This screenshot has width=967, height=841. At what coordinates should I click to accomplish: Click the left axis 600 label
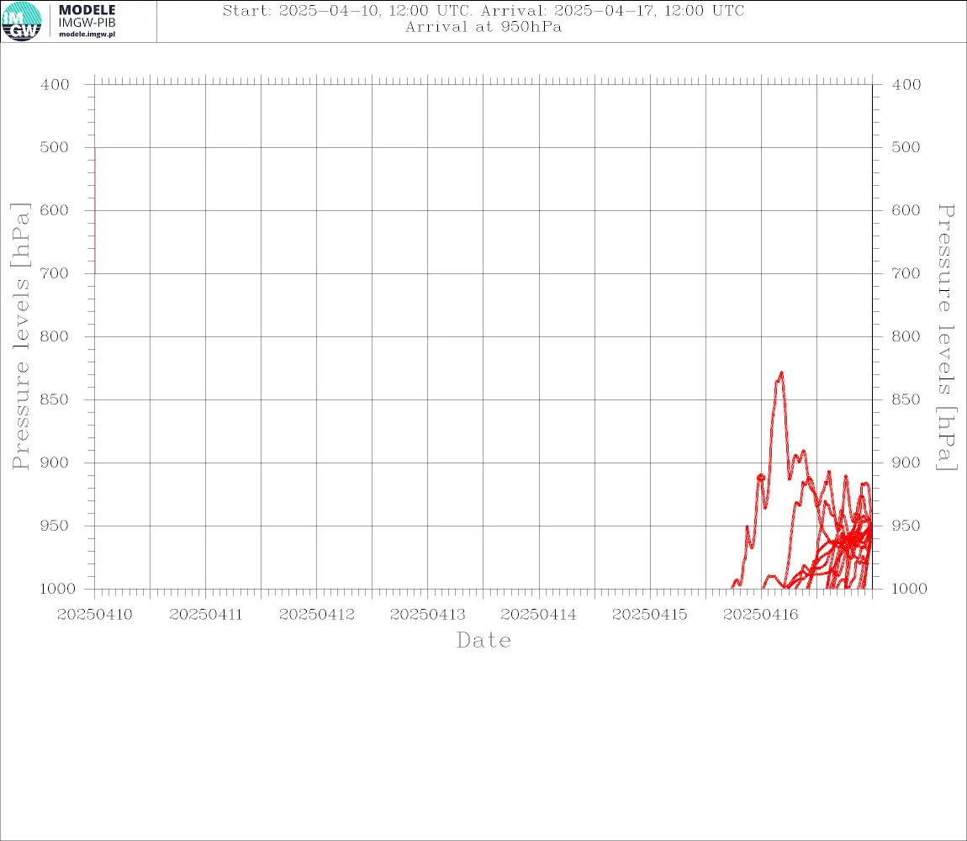[55, 210]
